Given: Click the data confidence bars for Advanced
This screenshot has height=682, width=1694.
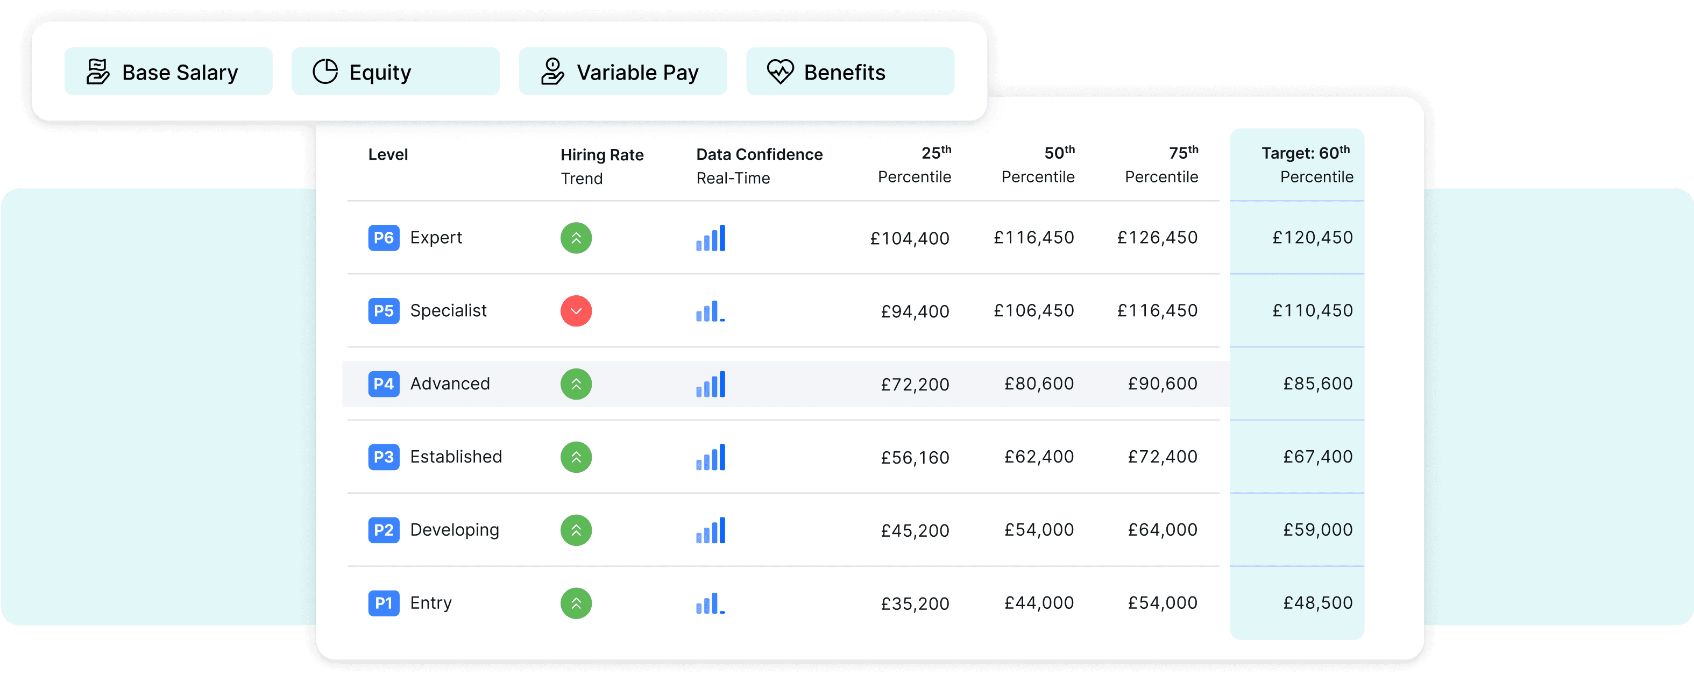Looking at the screenshot, I should click(710, 384).
